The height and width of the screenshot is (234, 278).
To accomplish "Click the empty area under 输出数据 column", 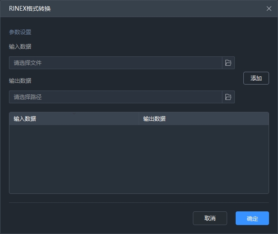I will pos(204,159).
